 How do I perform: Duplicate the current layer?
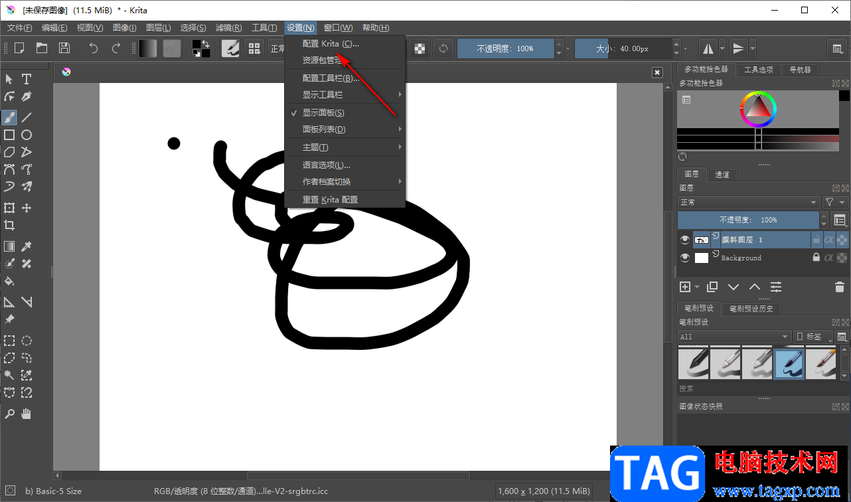tap(712, 287)
